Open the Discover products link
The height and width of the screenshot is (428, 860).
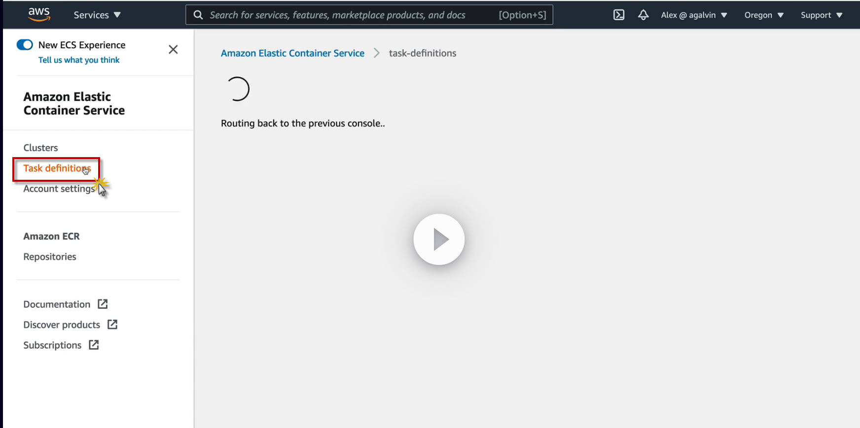[62, 325]
